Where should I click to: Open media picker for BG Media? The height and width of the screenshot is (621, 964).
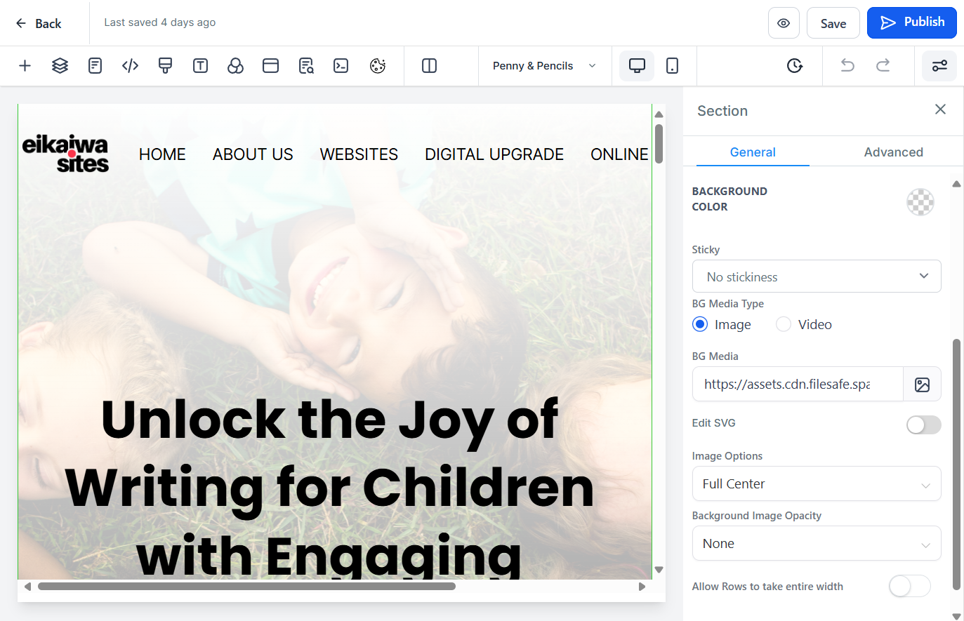click(922, 385)
